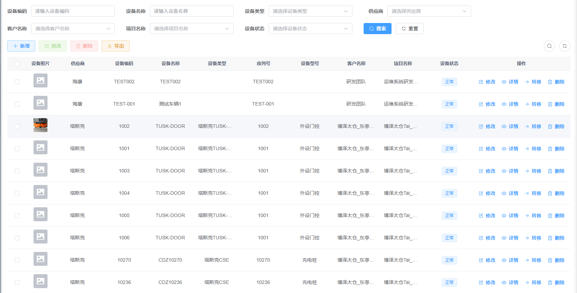Screen dimensions: 577x293
Task: Open the 设备类型 dropdown filter
Action: click(310, 11)
